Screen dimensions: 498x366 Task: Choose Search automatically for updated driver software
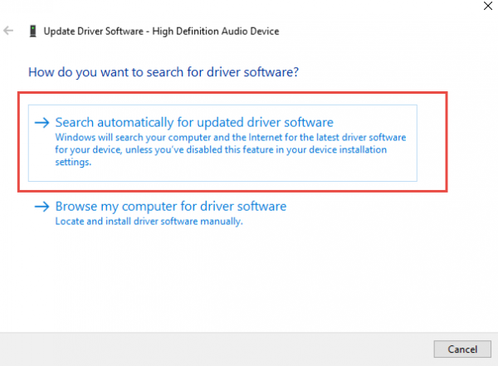[x=222, y=143]
